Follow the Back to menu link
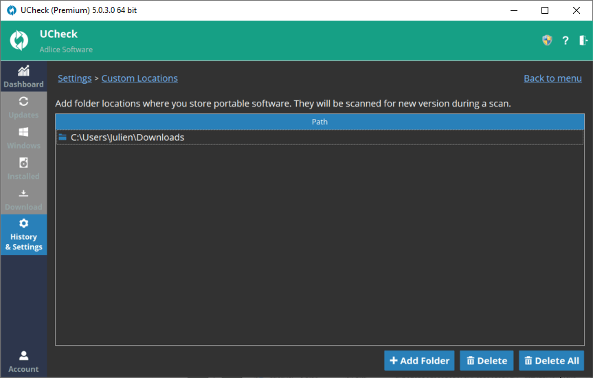Viewport: 593px width, 378px height. pos(552,78)
